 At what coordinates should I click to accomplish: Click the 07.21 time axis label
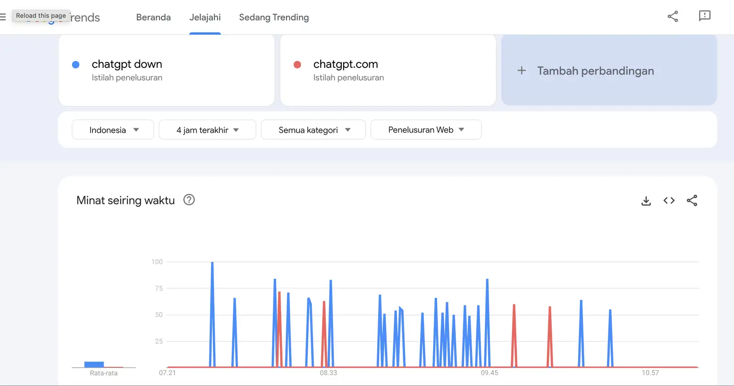167,373
